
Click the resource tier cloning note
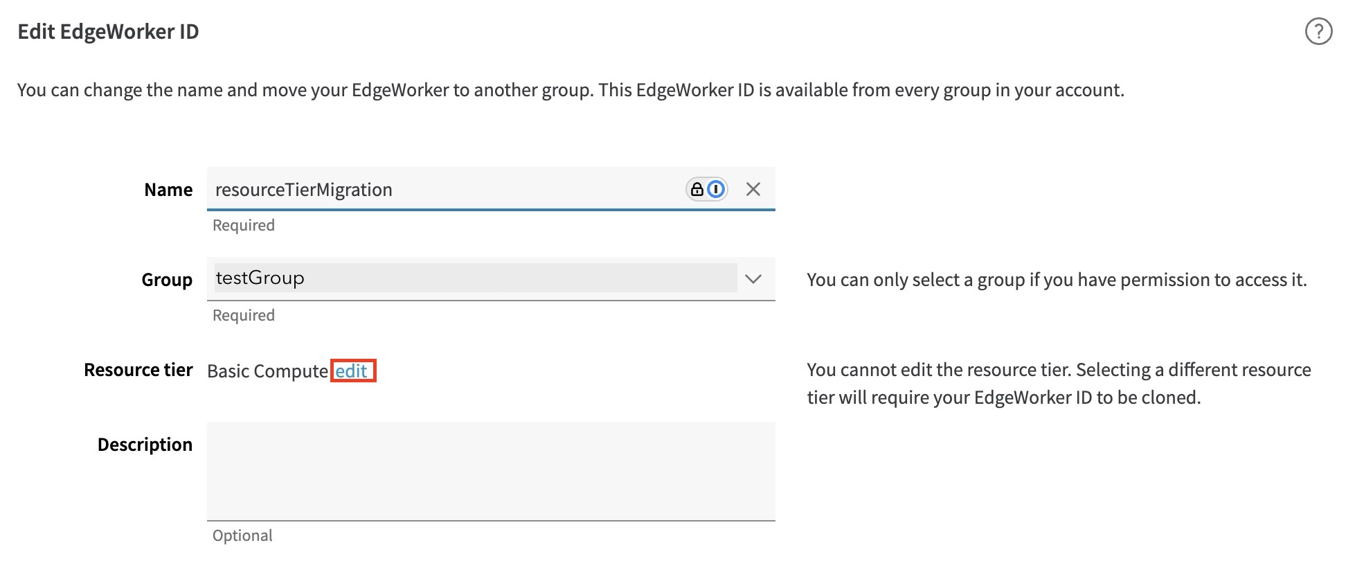pyautogui.click(x=1058, y=384)
